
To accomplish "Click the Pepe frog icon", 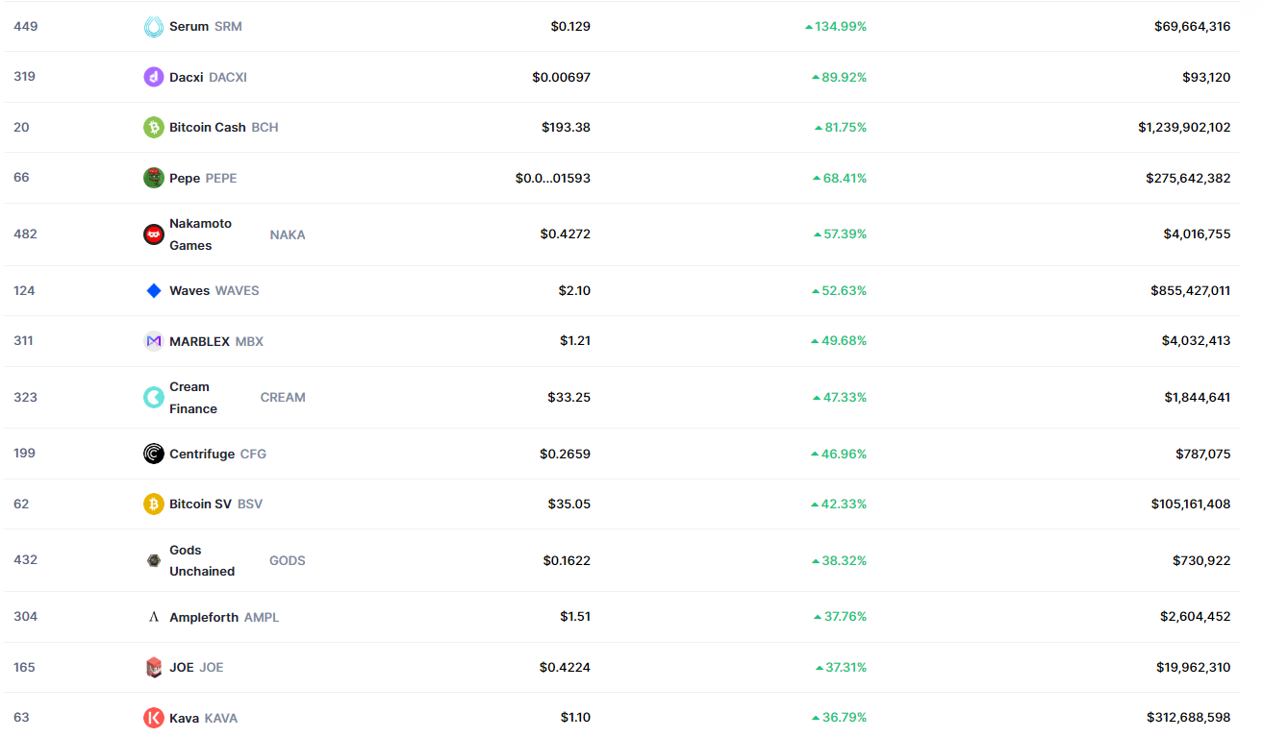I will [x=154, y=178].
